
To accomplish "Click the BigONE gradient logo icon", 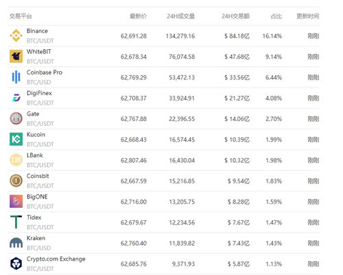I will (x=16, y=201).
